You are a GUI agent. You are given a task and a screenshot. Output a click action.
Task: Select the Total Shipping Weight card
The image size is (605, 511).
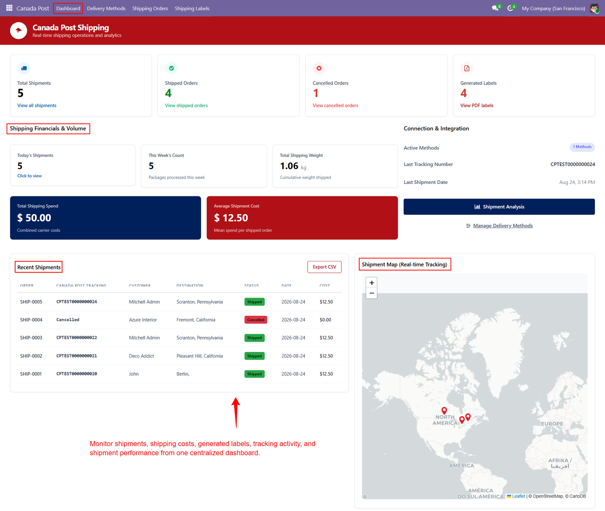(x=335, y=166)
